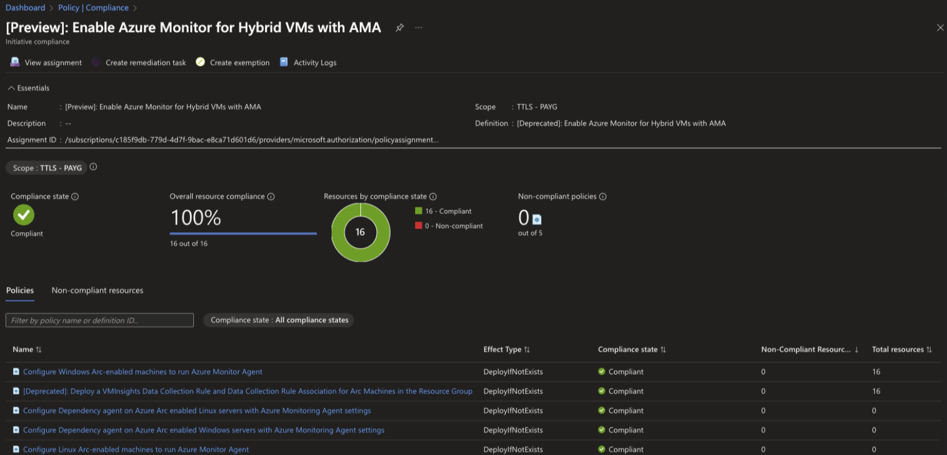Switch to Non-compliant resources tab
This screenshot has height=455, width=947.
click(97, 290)
